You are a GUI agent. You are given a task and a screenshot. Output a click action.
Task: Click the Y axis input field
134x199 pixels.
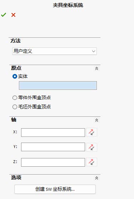tap(53, 147)
